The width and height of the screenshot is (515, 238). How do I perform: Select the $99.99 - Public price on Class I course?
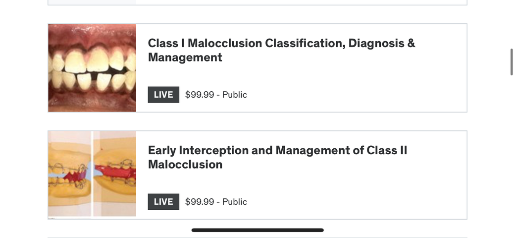point(216,95)
